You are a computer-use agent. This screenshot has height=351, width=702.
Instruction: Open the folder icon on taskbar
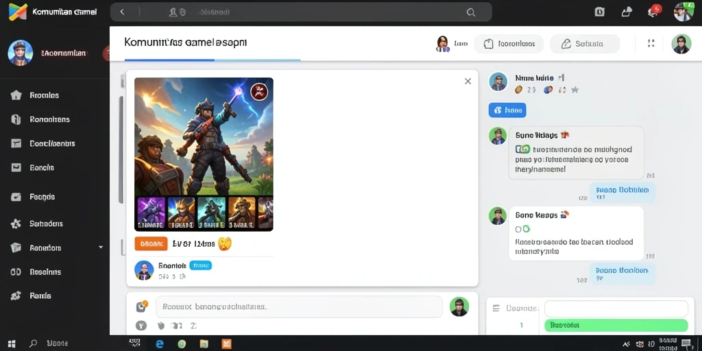tap(204, 344)
